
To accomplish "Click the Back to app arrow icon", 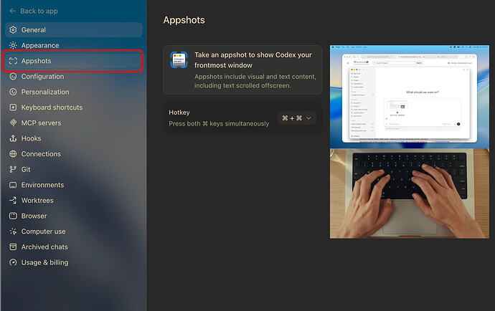I will click(13, 11).
